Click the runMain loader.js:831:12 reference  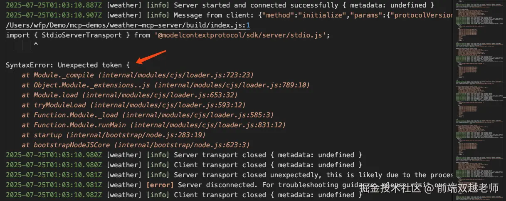coord(210,125)
